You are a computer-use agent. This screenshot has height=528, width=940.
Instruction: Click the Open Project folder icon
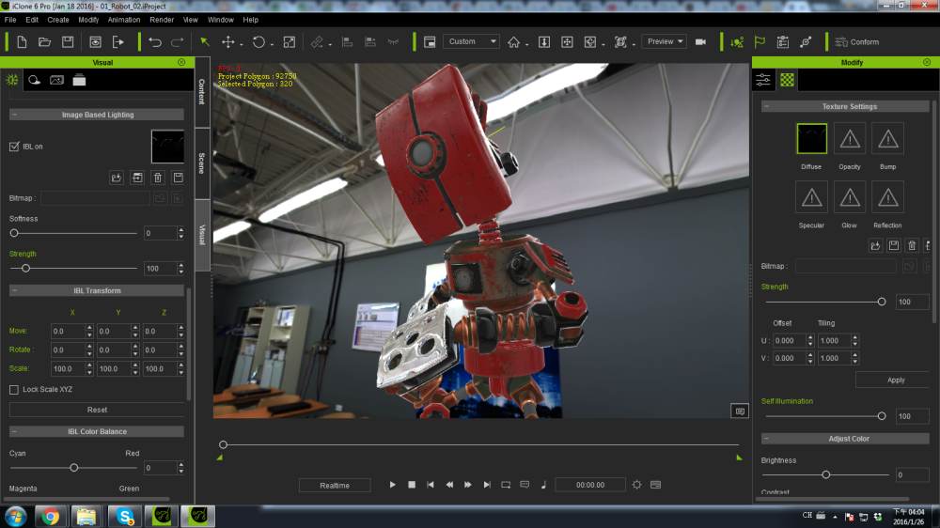[44, 41]
